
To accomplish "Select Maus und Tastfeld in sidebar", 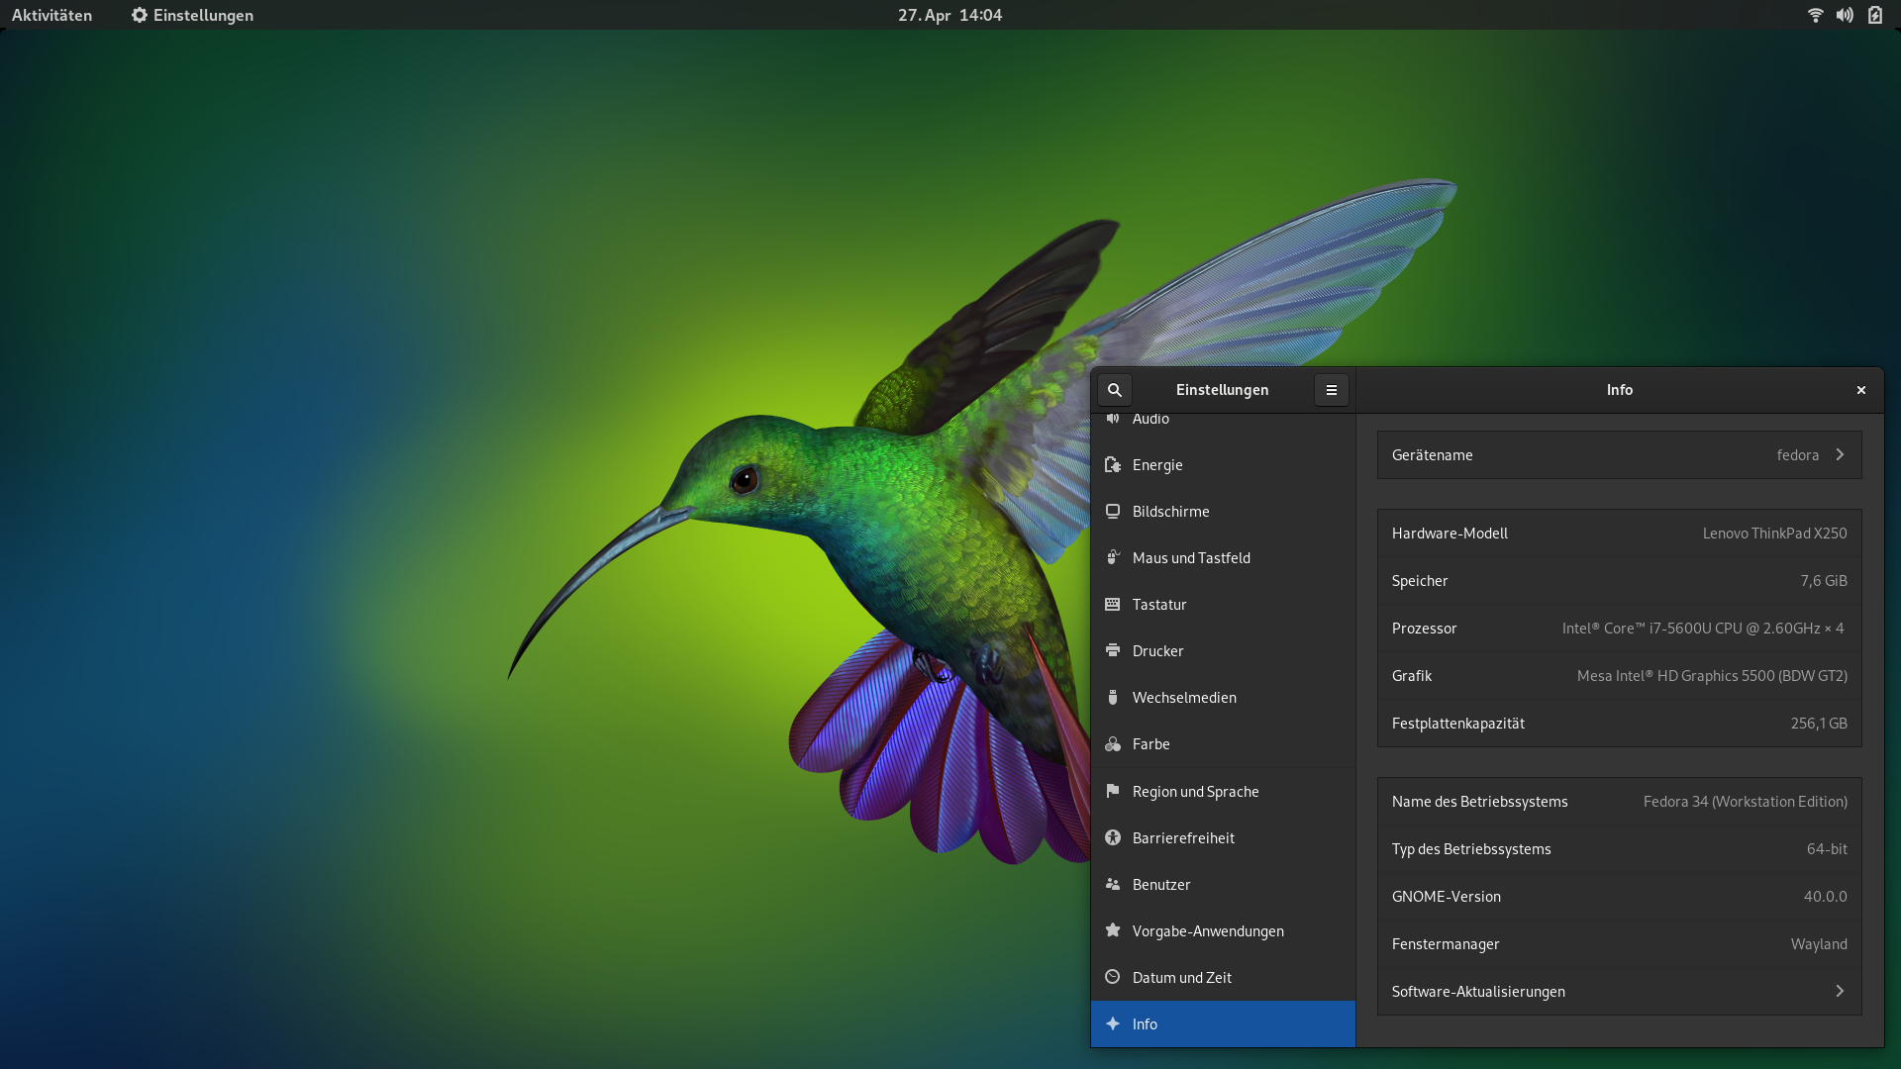I will [x=1191, y=558].
